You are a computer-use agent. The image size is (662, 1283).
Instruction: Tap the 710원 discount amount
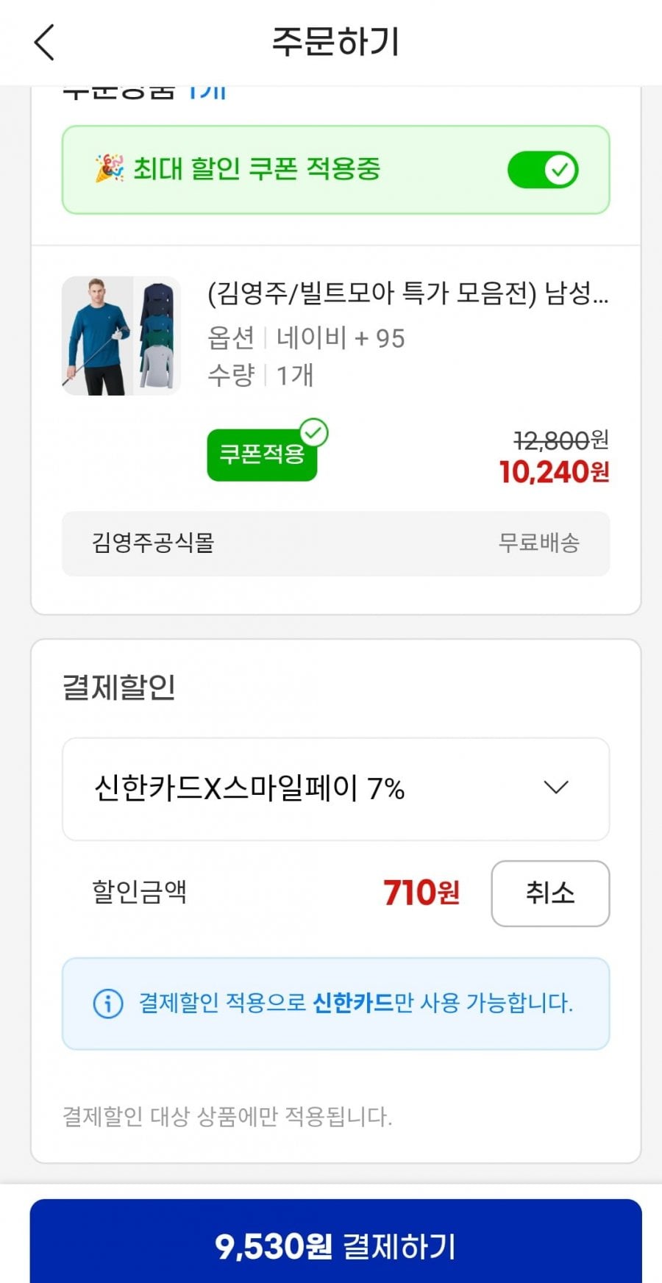(x=421, y=893)
